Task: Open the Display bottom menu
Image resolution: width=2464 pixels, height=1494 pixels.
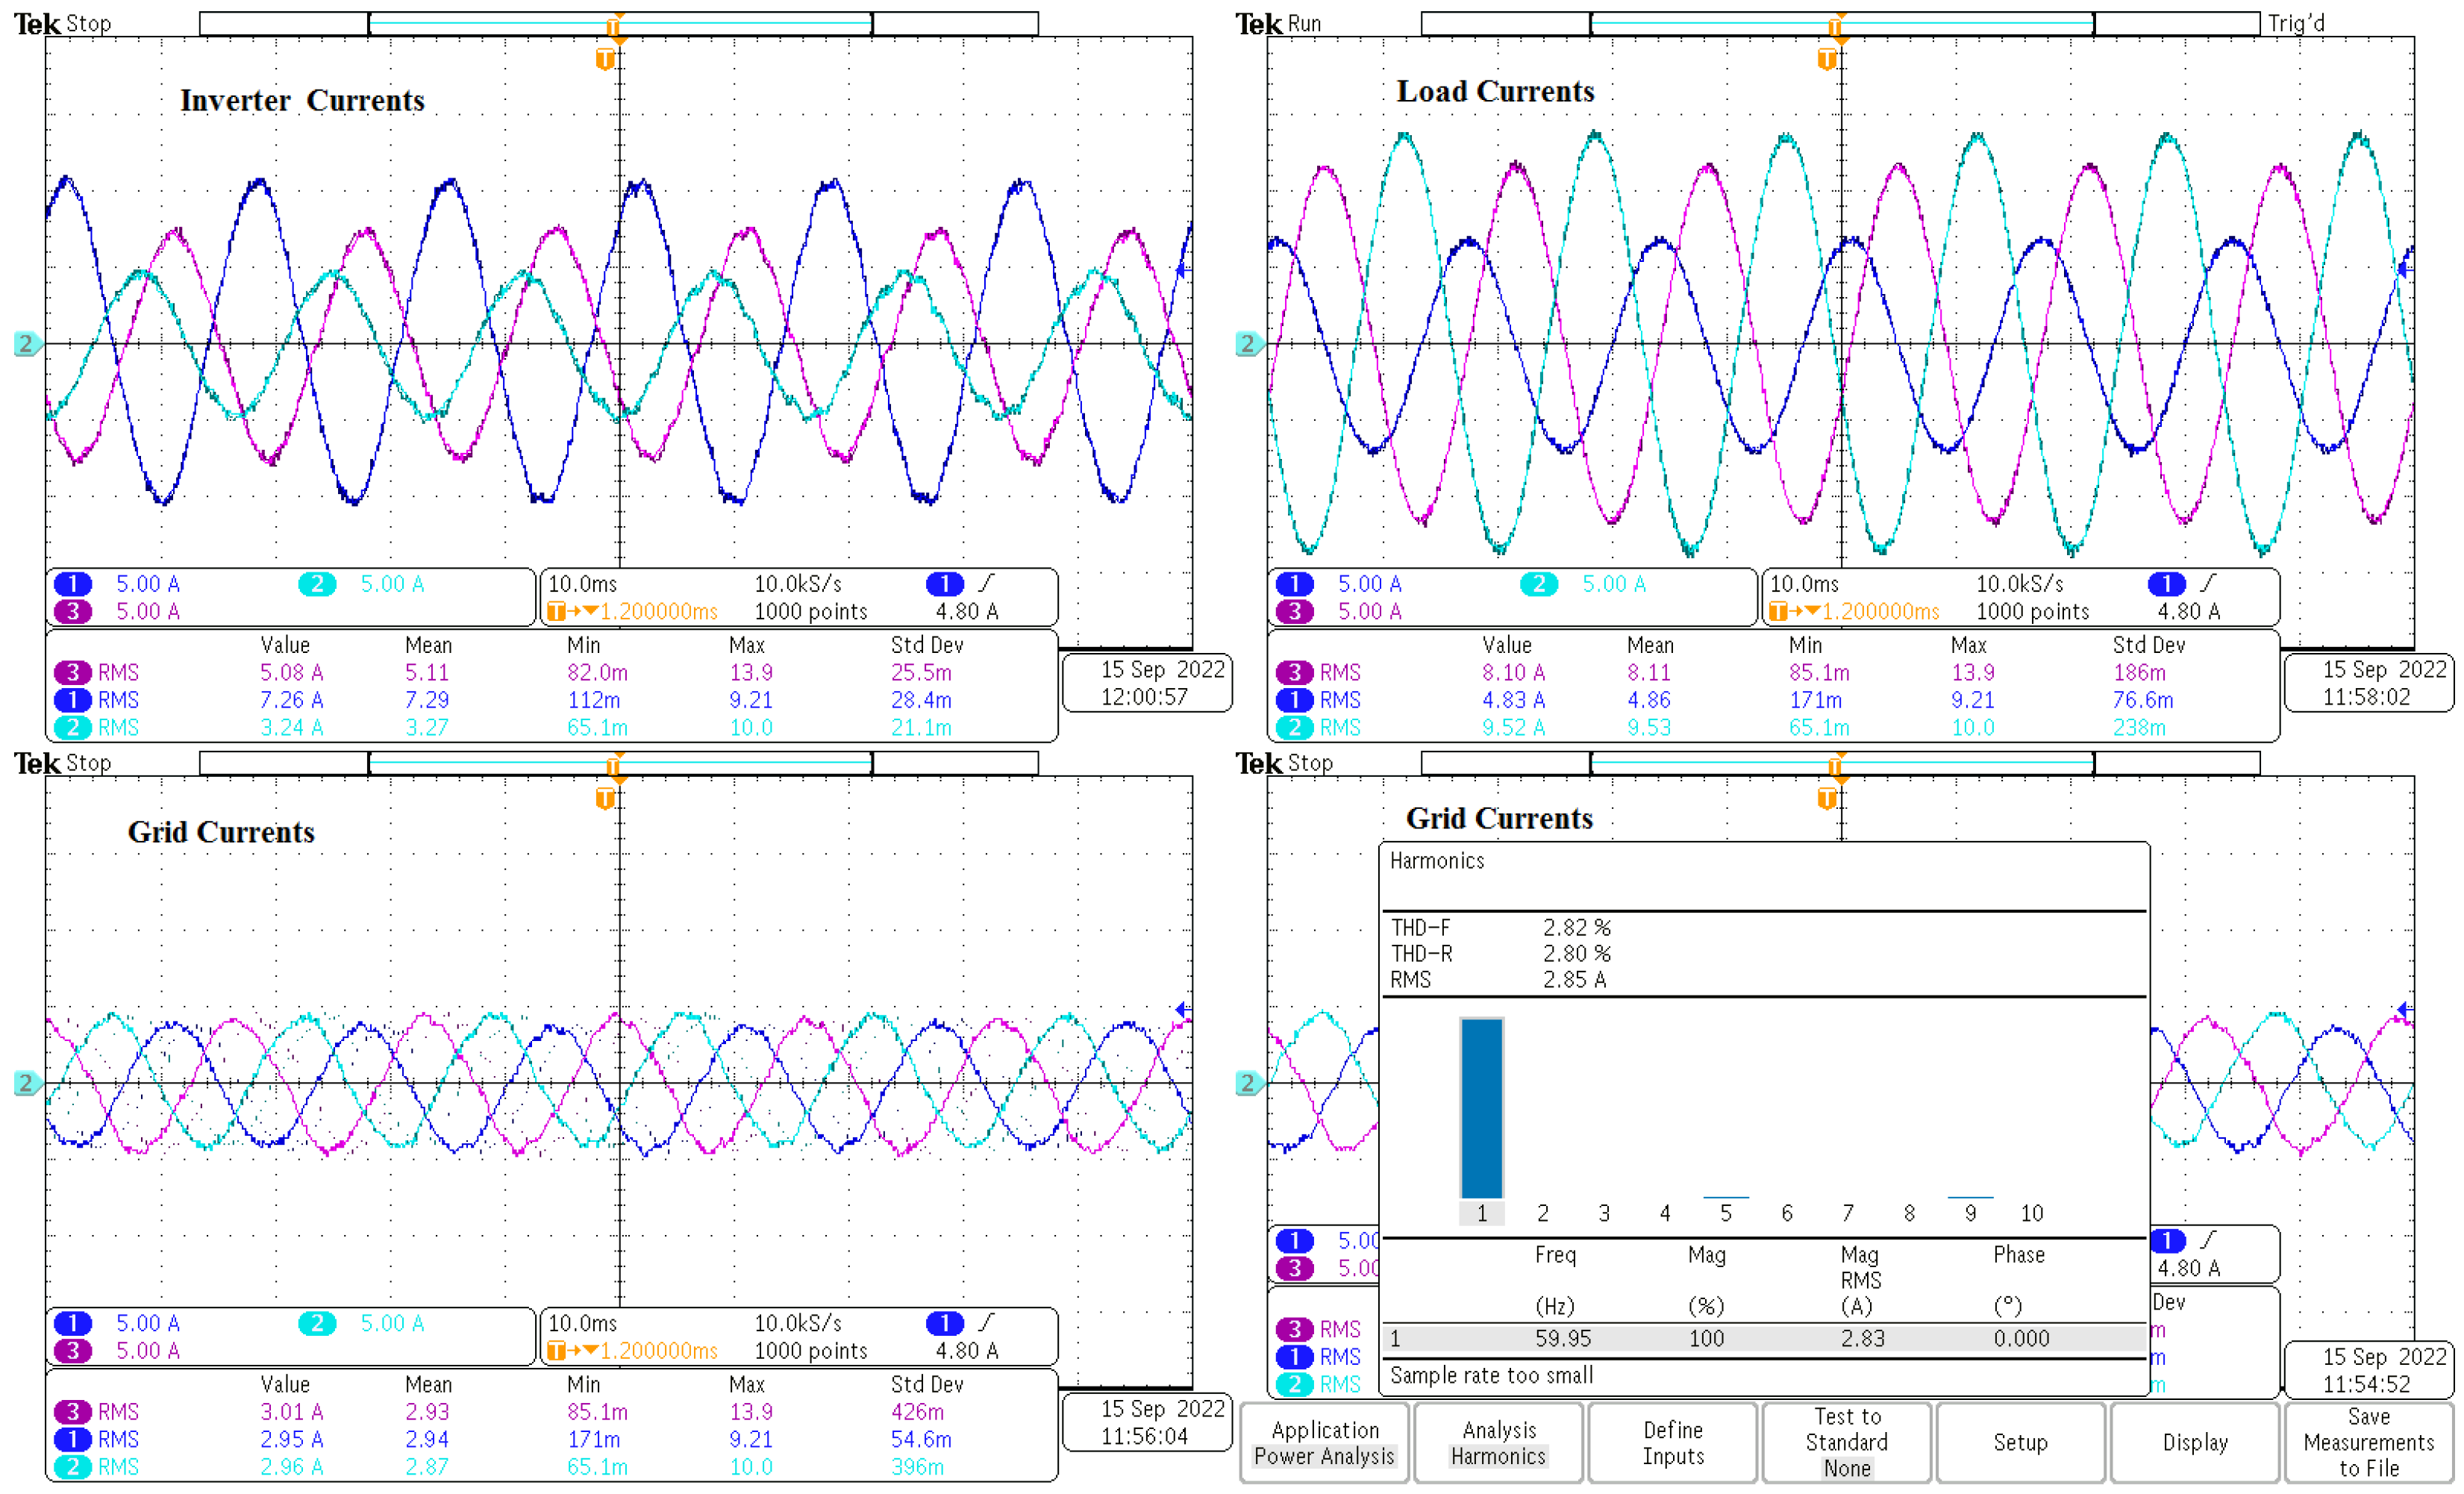Action: (2195, 1443)
